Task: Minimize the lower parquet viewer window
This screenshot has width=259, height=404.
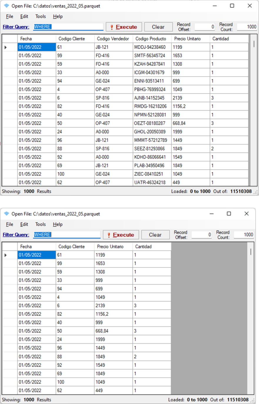Action: (211, 214)
